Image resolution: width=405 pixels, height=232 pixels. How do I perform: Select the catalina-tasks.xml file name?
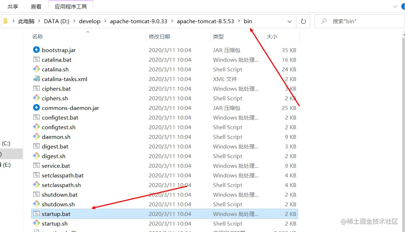point(65,79)
